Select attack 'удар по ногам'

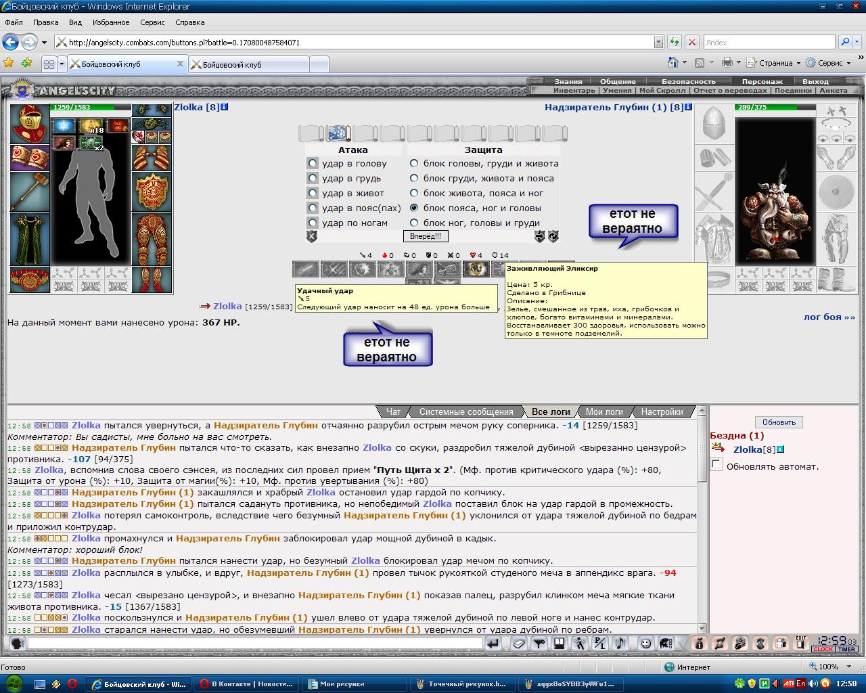[312, 223]
